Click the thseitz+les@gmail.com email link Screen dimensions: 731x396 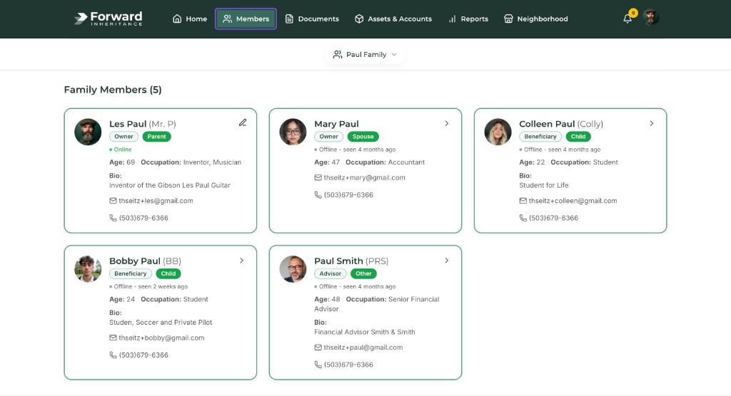(156, 201)
